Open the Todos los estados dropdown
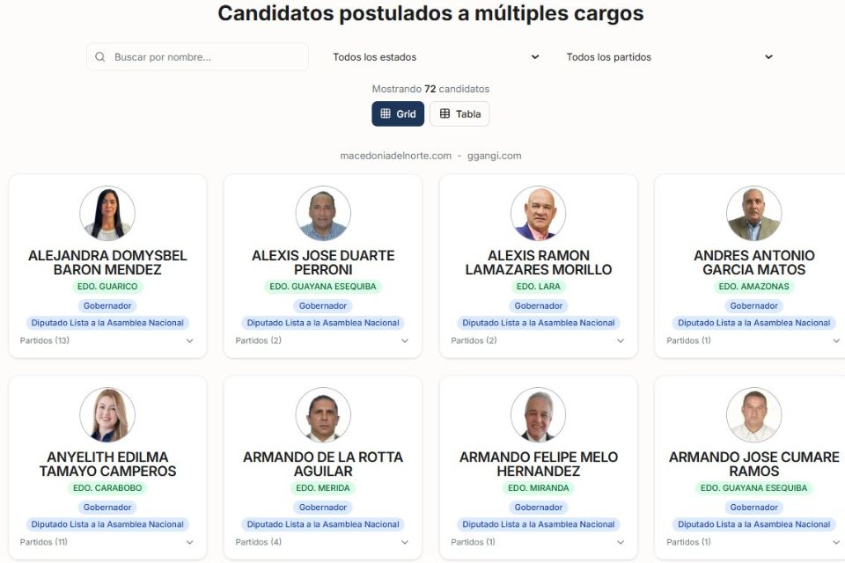 pos(436,56)
